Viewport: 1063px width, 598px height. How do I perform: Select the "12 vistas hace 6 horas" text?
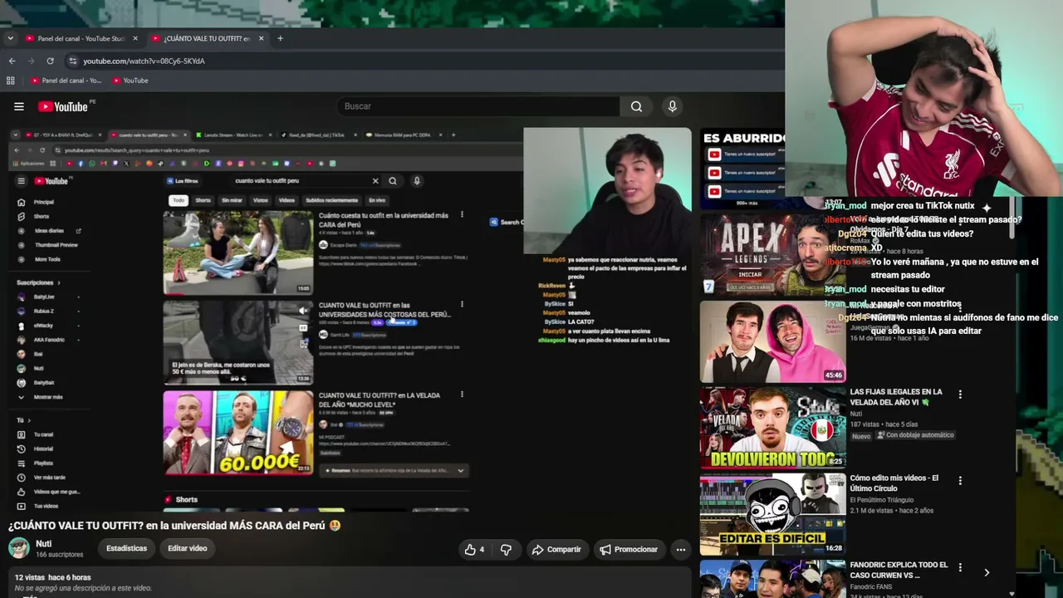52,577
